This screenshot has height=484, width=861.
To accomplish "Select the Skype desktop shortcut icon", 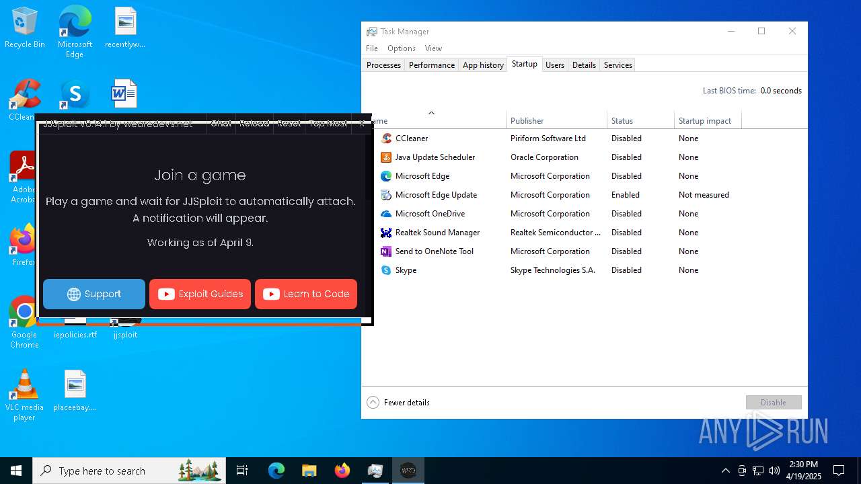I will pos(75,95).
